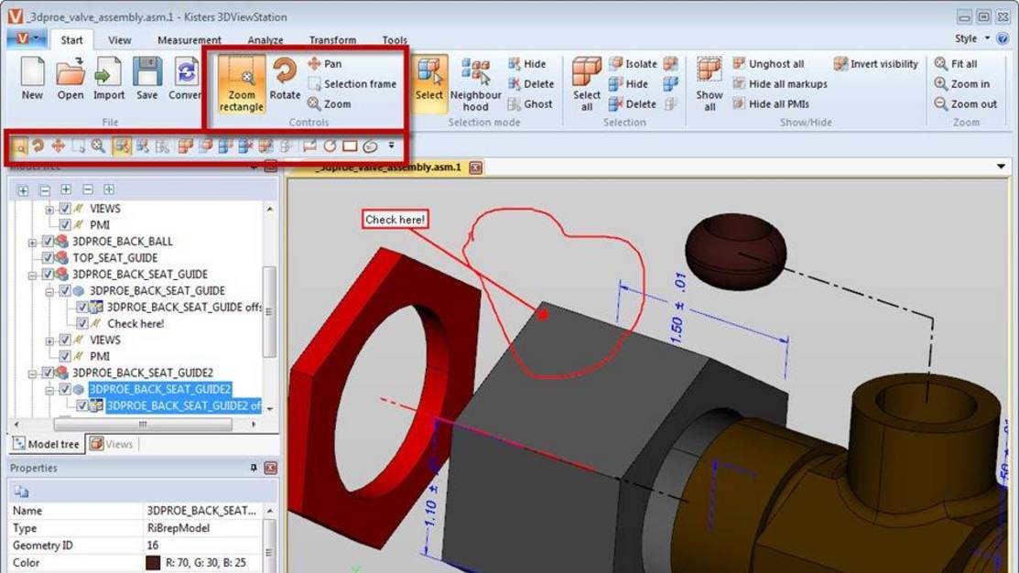Click the Name property value field
Image resolution: width=1019 pixels, height=573 pixels.
point(202,511)
